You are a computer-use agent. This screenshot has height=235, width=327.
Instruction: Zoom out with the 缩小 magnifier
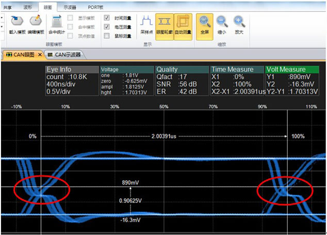pyautogui.click(x=222, y=23)
